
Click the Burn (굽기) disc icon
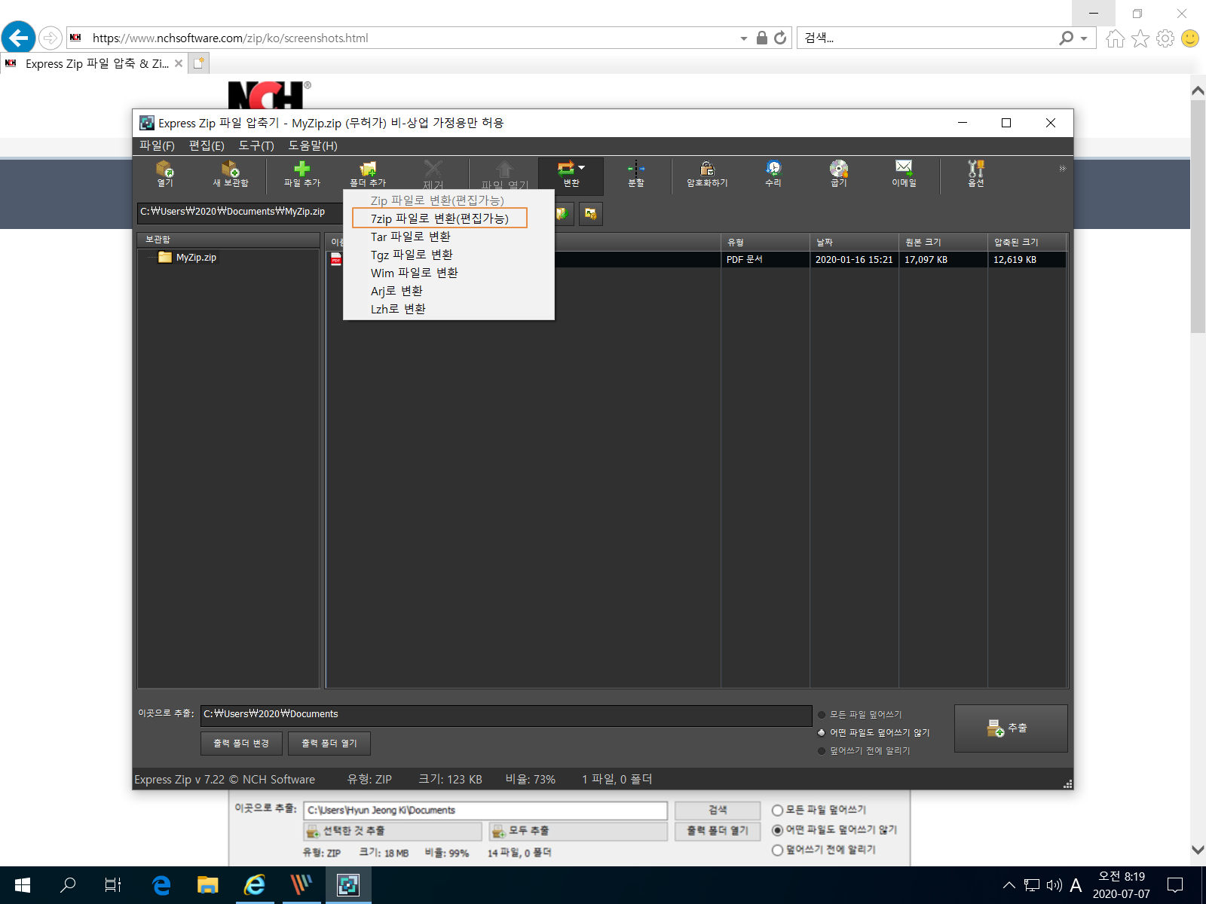pos(839,173)
